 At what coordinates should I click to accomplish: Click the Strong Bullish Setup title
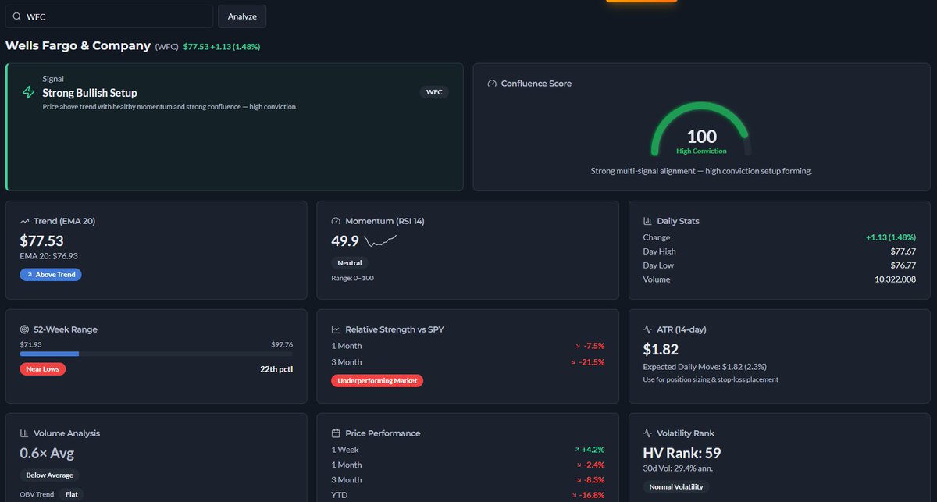(90, 93)
